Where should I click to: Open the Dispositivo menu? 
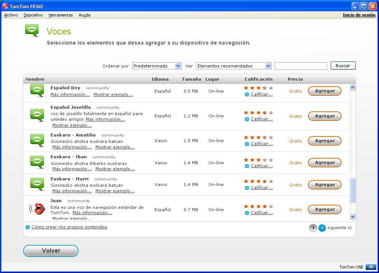(x=33, y=15)
